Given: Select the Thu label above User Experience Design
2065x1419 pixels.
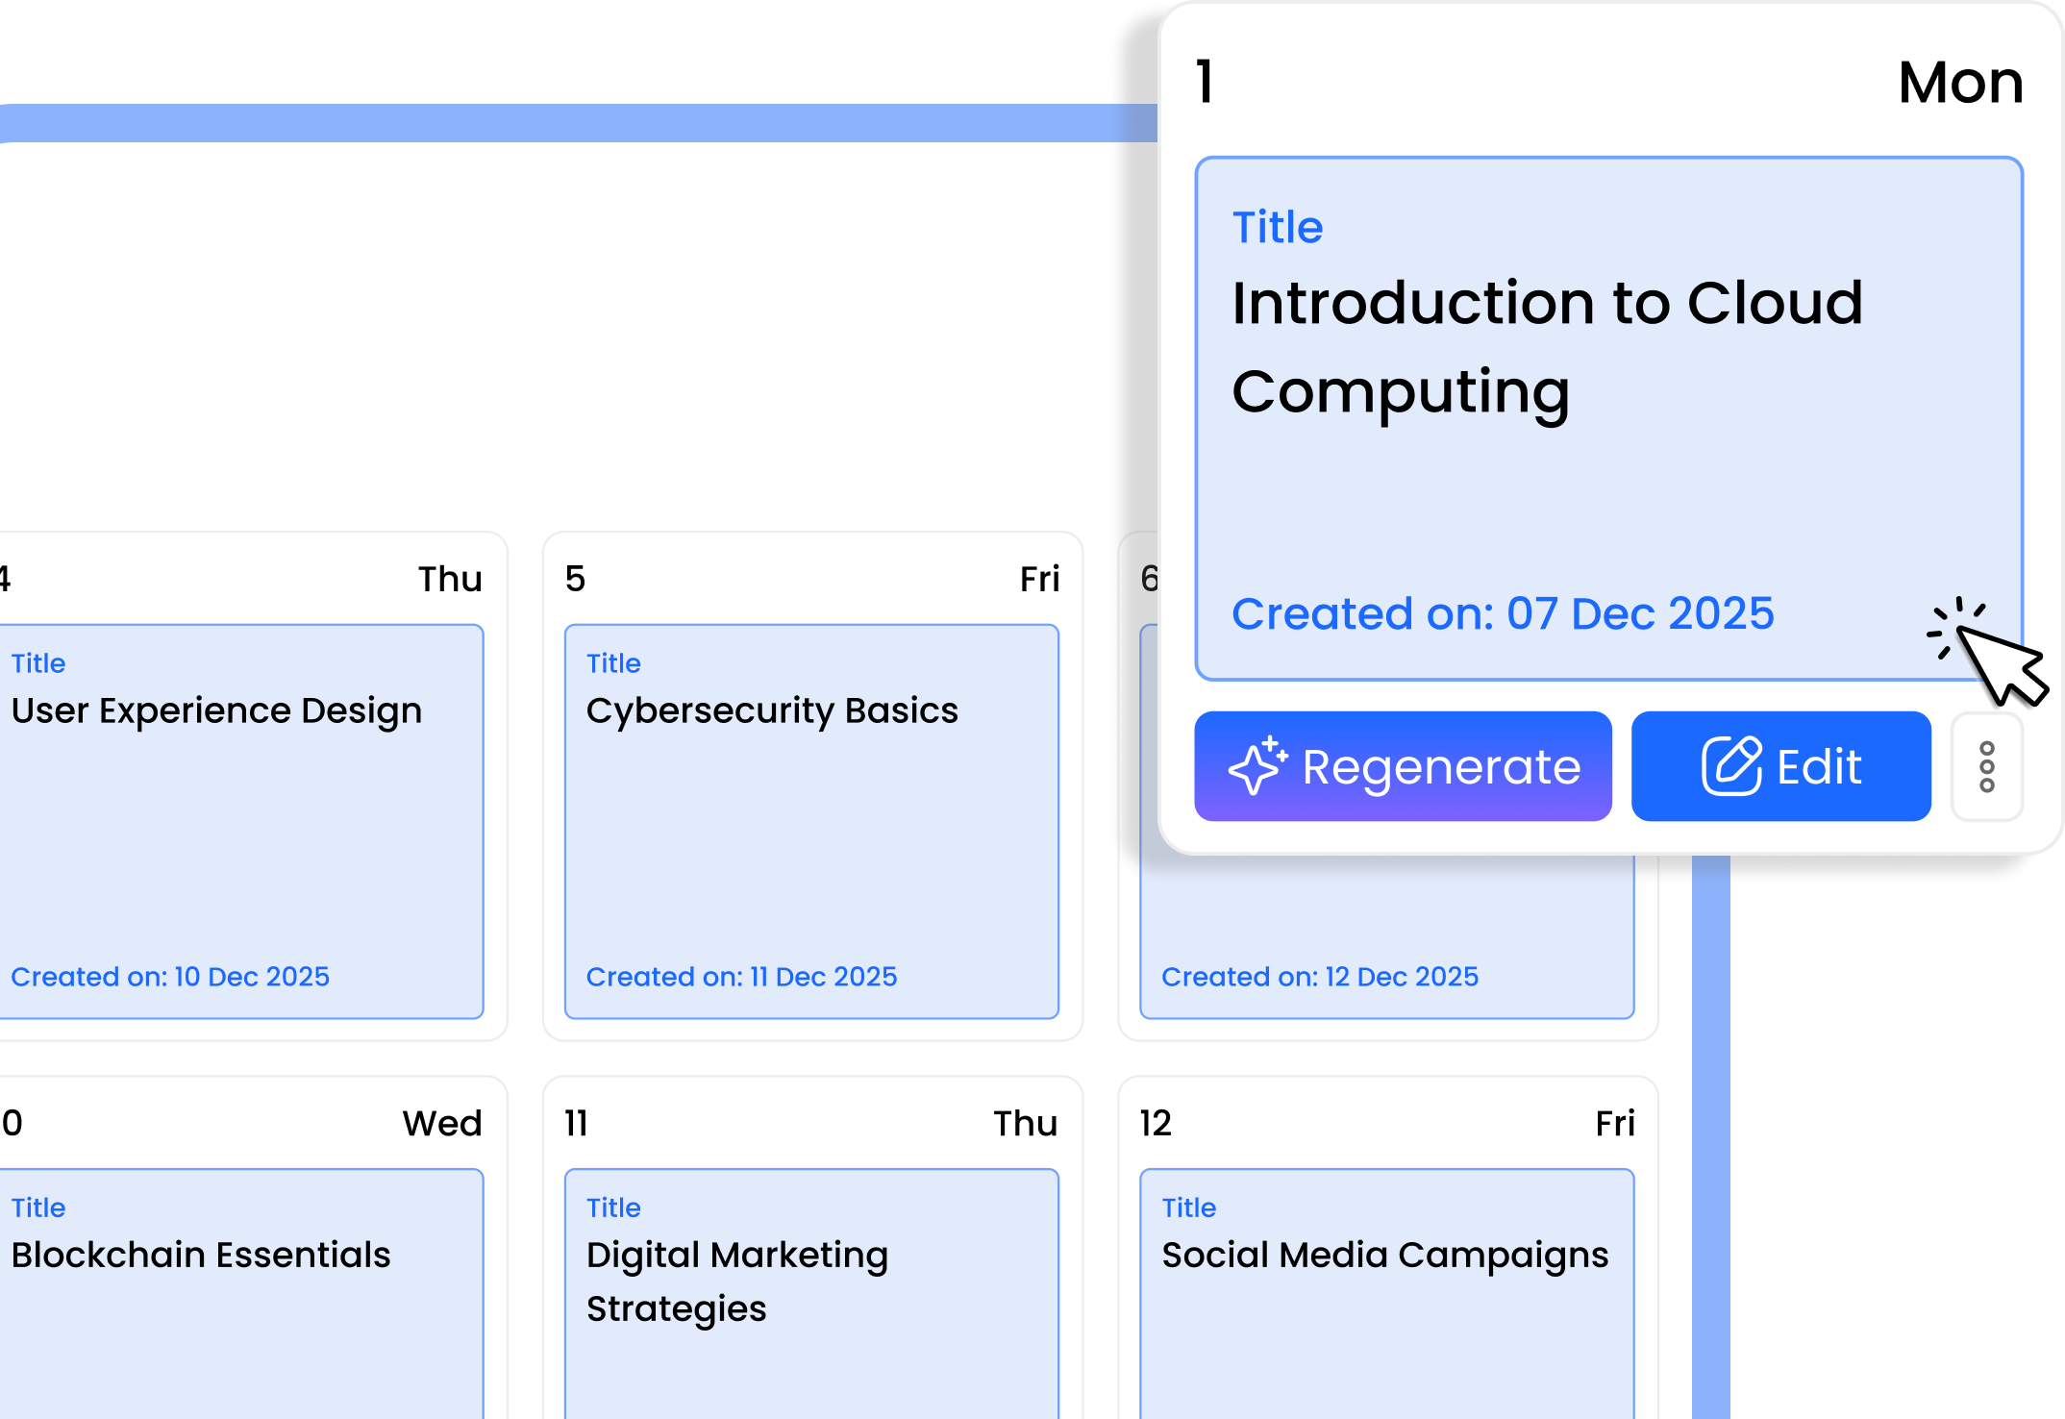Looking at the screenshot, I should [449, 579].
